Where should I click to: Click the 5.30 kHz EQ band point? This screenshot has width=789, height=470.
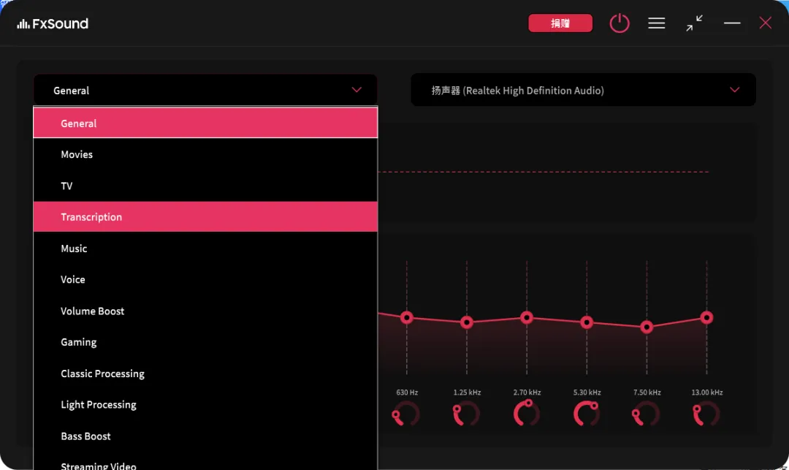pyautogui.click(x=587, y=322)
